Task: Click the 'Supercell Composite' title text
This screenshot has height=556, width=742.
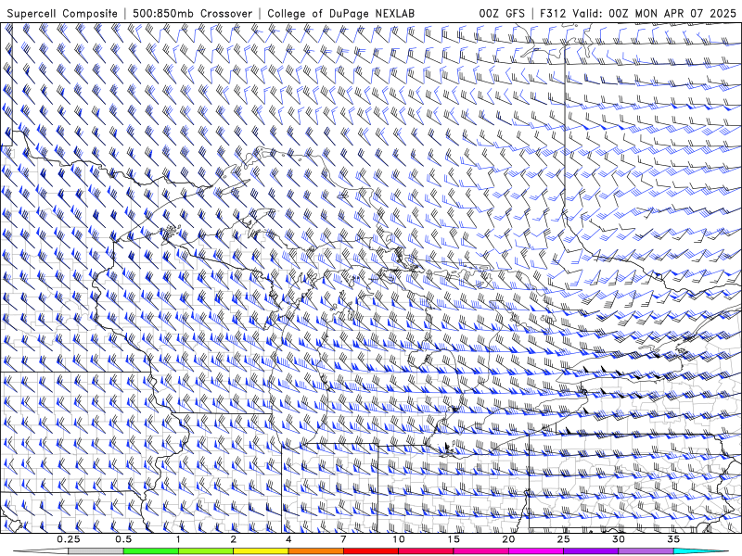Action: tap(62, 14)
